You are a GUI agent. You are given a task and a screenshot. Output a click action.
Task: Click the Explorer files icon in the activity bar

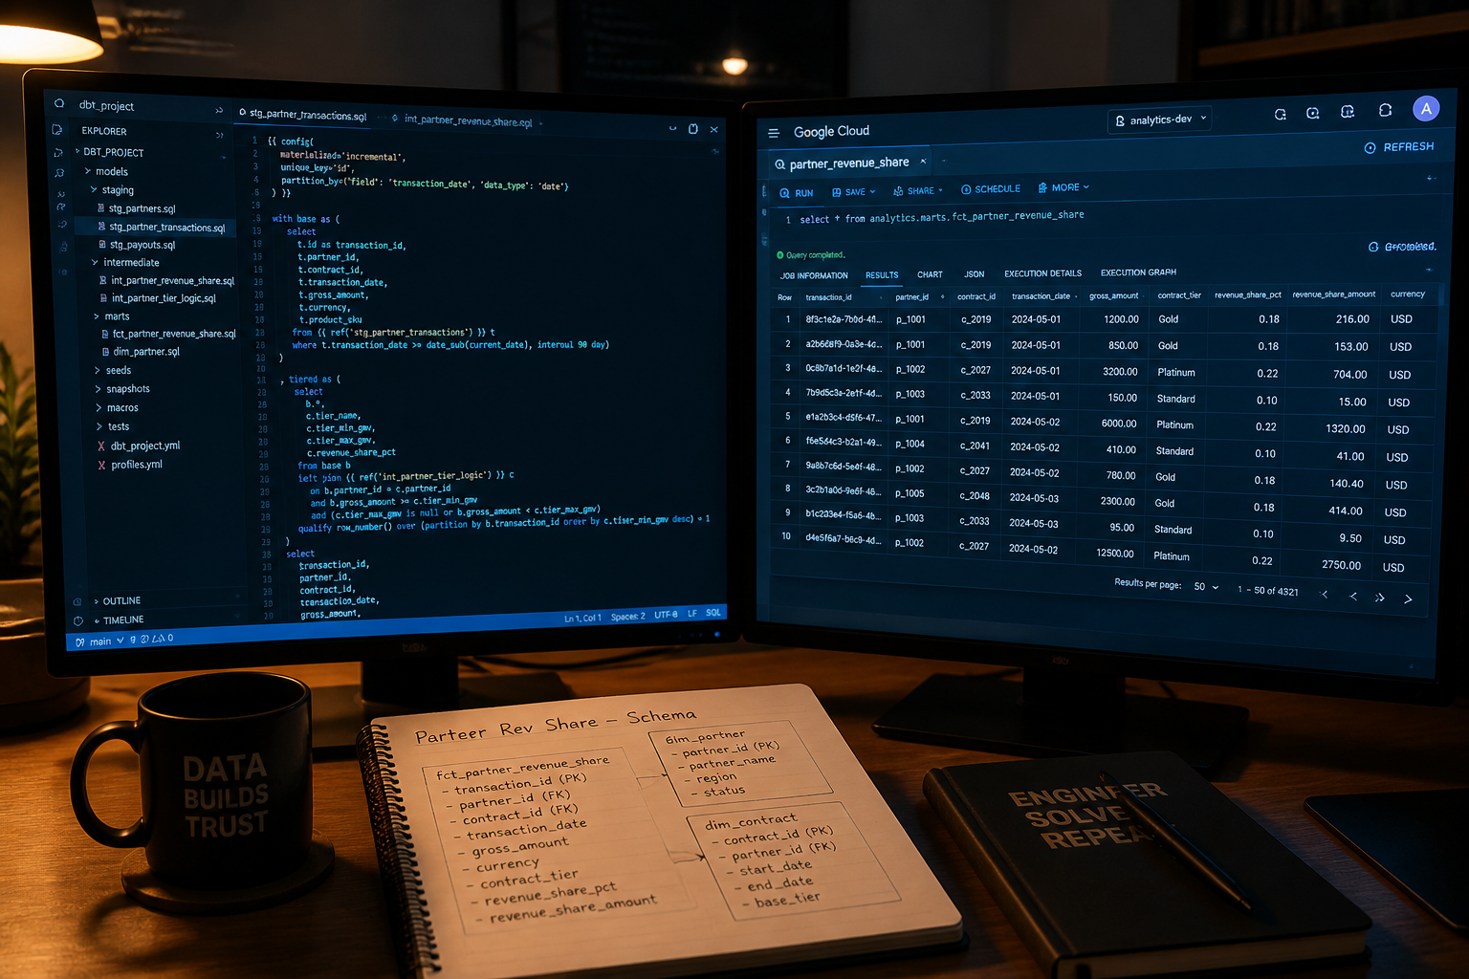[x=57, y=129]
